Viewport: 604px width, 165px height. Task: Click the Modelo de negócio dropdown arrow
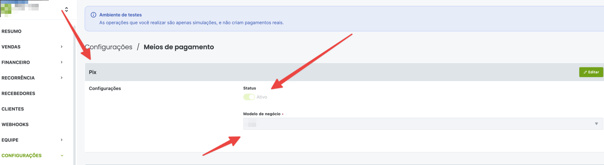point(596,124)
